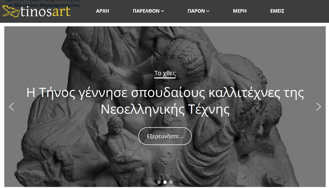Click the tinosart logo text
329x188 pixels.
coord(46,11)
